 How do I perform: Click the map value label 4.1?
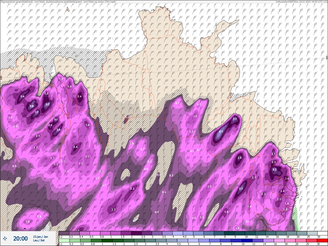(221, 131)
